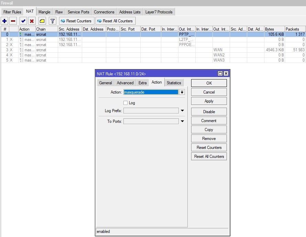Sort by the Dst. Port column header

(151, 29)
